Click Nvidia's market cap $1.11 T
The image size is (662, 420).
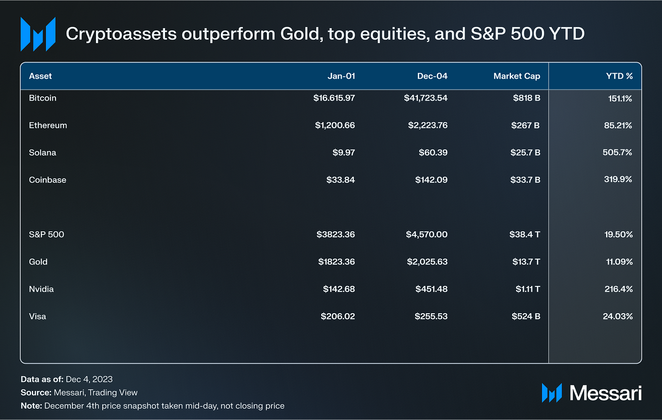[528, 289]
